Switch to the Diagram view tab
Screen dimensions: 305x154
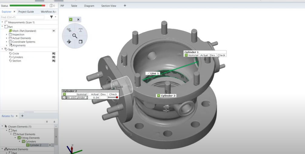click(89, 6)
